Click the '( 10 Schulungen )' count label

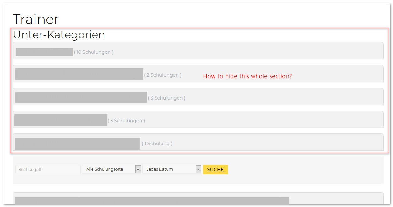pos(94,52)
